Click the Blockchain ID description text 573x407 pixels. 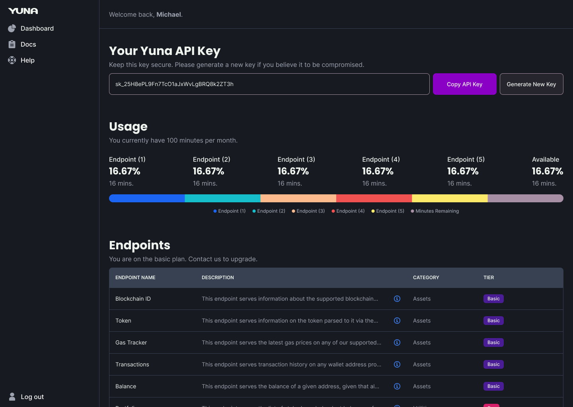point(290,299)
